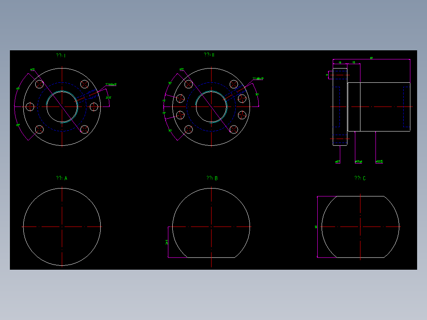427x320 pixels.
Task: Select the "??: I" view title
Action: [x=61, y=55]
